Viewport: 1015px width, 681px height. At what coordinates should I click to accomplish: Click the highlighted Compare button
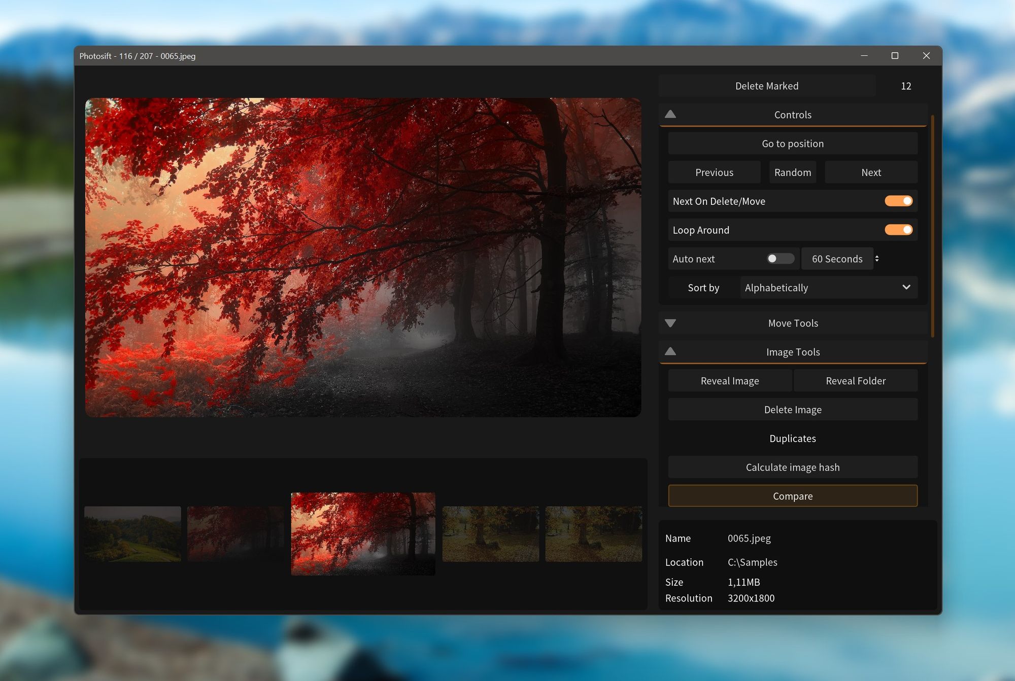click(793, 496)
